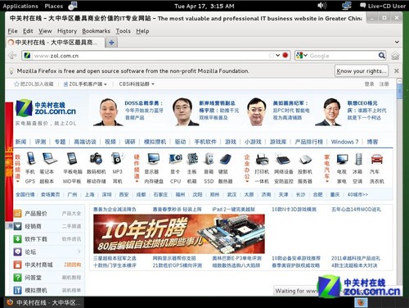Open the address bar history dropdown arrow
This screenshot has width=409, height=308.
277,55
